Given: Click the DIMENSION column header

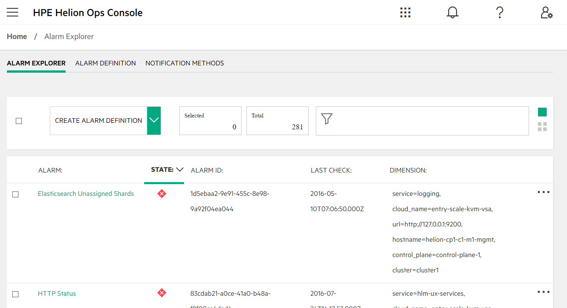Looking at the screenshot, I should 408,170.
